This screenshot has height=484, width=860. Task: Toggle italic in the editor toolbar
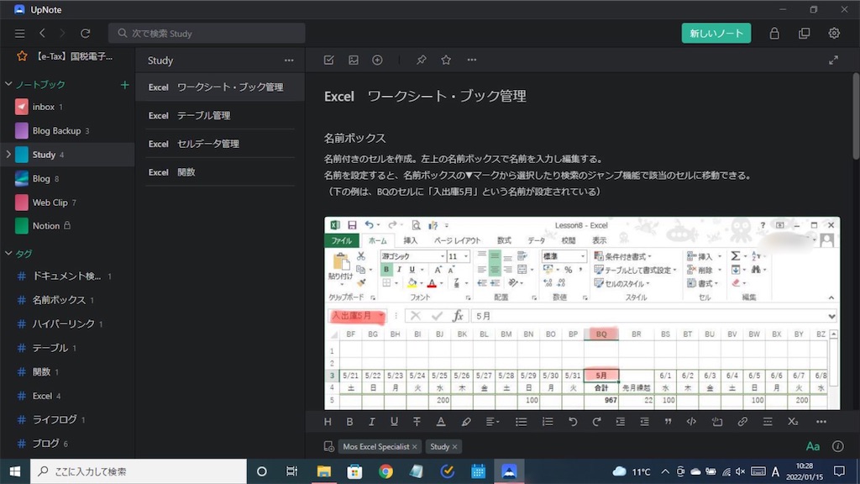coord(371,422)
